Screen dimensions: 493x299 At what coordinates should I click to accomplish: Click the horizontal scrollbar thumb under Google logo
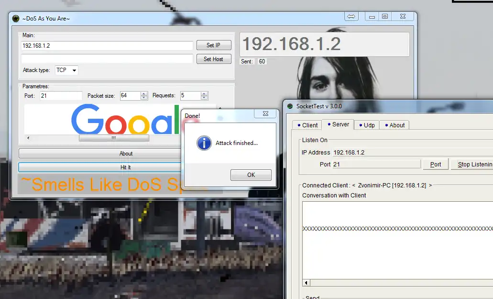[114, 138]
